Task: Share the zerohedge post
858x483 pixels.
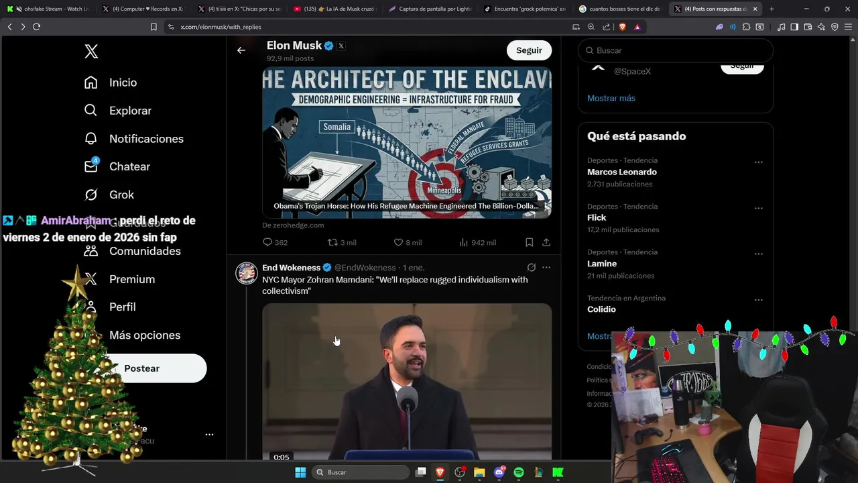Action: [546, 242]
